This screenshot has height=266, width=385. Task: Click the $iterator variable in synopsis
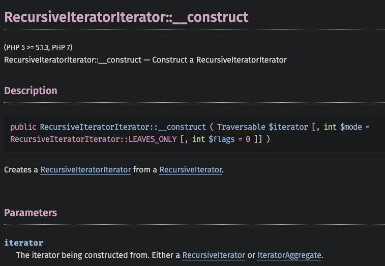[x=288, y=127]
